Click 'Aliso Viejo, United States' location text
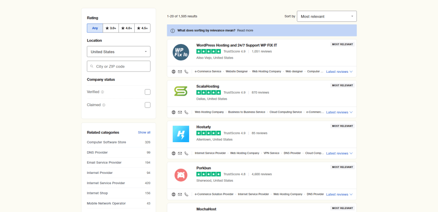 (x=215, y=58)
